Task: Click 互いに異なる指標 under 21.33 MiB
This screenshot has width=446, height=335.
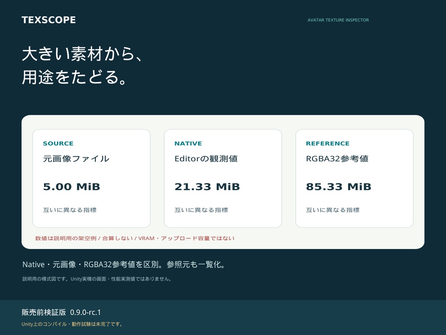Action: pyautogui.click(x=201, y=210)
